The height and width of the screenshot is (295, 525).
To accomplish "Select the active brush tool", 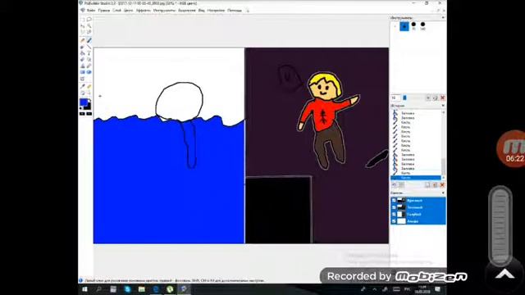I will click(89, 40).
